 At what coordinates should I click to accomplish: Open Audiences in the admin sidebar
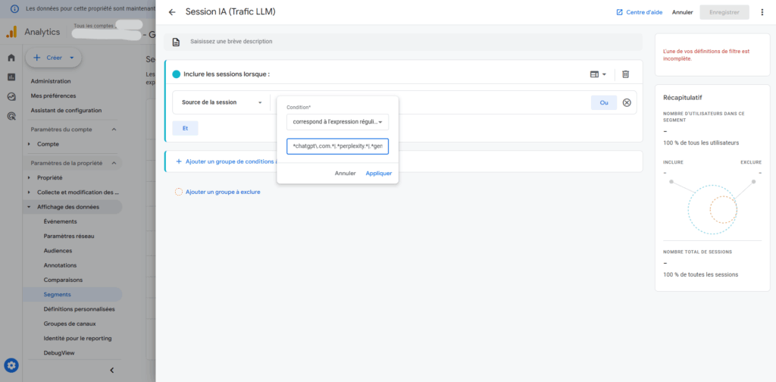(58, 250)
